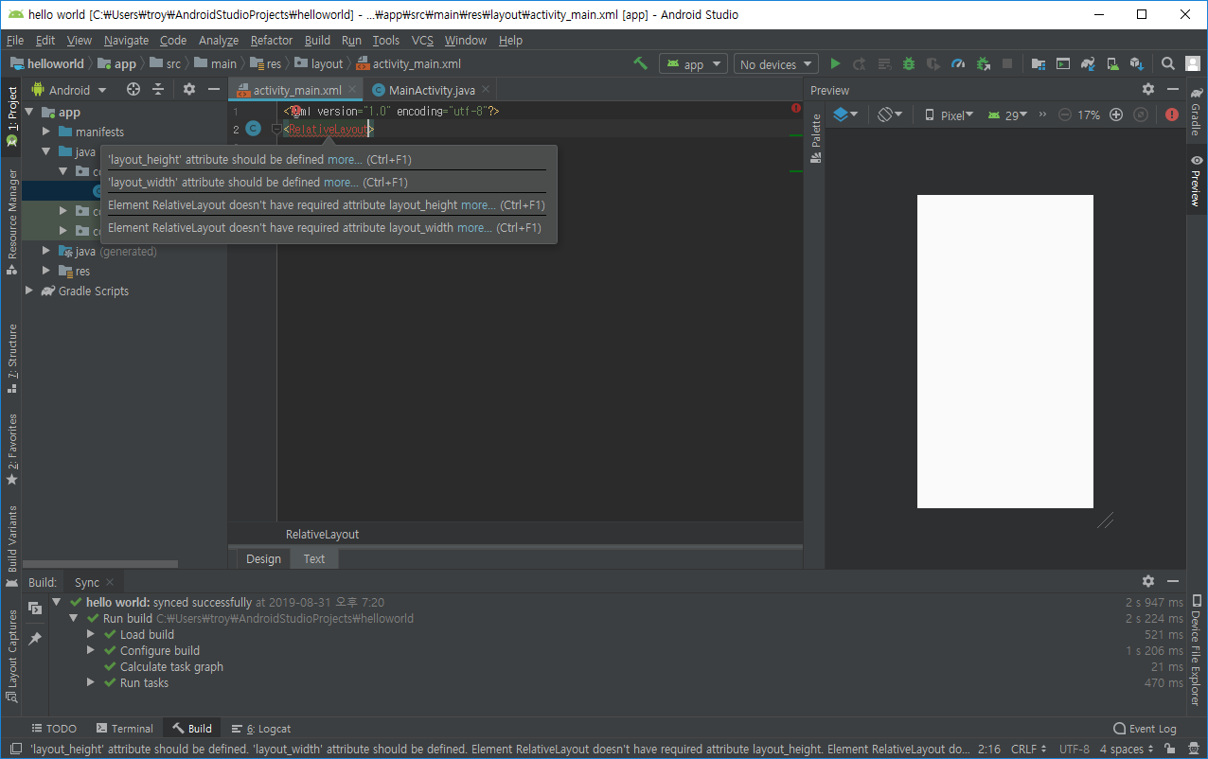1208x759 pixels.
Task: Open Pixel device selector in Preview
Action: pyautogui.click(x=950, y=115)
